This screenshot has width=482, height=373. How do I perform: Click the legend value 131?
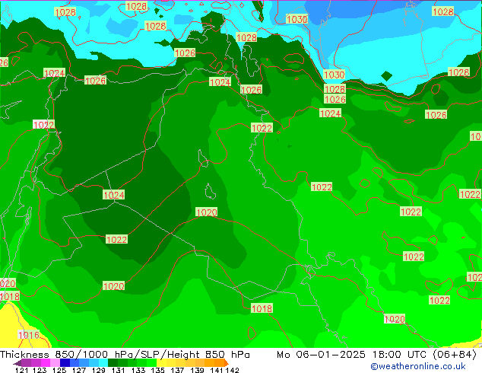[119, 370]
